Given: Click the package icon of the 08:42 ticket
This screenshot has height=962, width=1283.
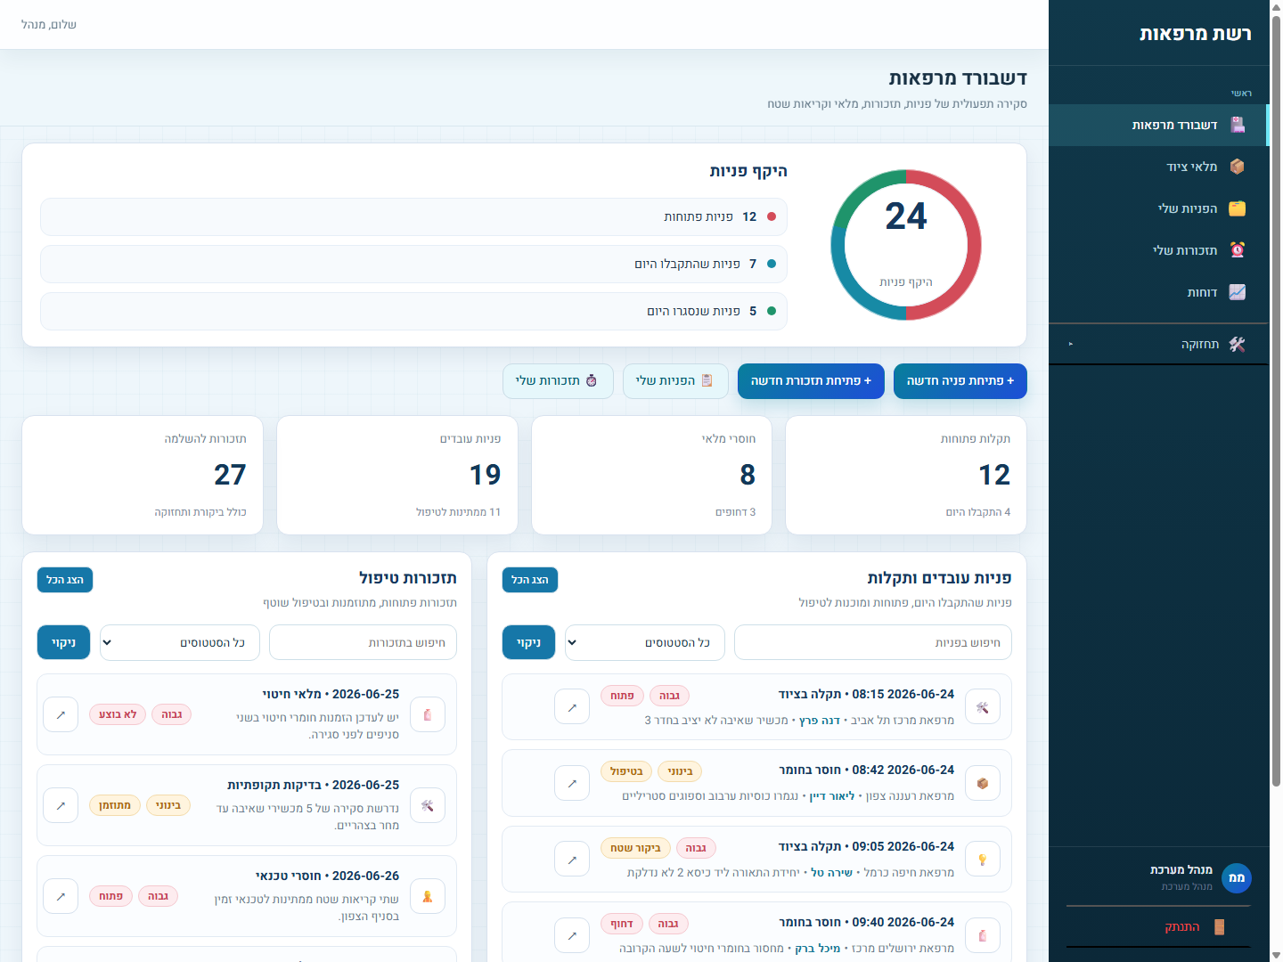Looking at the screenshot, I should click(983, 784).
